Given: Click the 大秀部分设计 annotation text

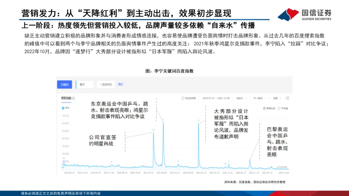Looking at the screenshot, I should click(x=231, y=124).
